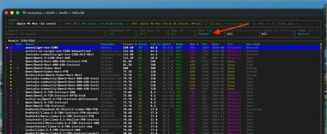
Task: Click the Provider column header
Action: [108, 44]
